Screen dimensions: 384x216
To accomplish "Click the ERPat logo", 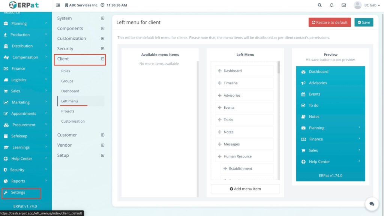I will click(x=24, y=5).
